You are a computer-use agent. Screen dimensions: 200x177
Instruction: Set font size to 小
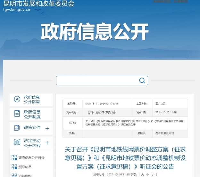(x=153, y=174)
